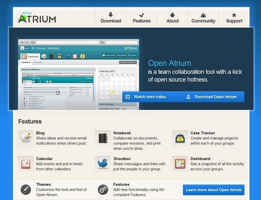Click the Features section heading
This screenshot has height=200, width=261.
30,121
